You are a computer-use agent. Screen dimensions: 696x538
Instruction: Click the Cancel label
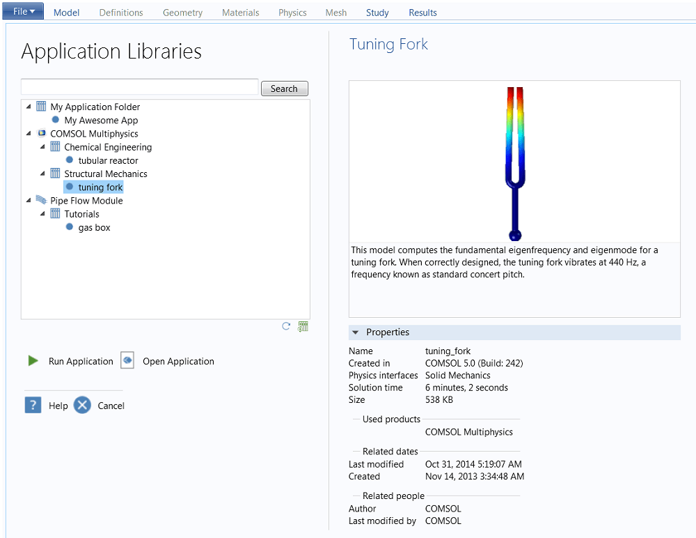[x=111, y=406]
